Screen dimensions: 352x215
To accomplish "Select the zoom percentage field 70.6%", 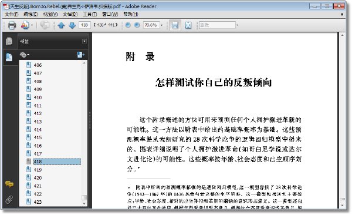I will 151,25.
